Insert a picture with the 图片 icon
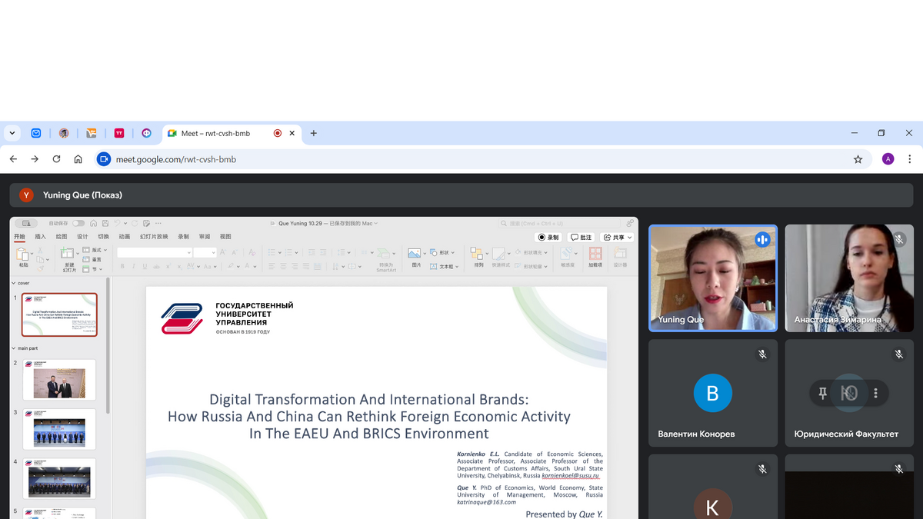Screen dimensions: 923x519 click(x=415, y=254)
